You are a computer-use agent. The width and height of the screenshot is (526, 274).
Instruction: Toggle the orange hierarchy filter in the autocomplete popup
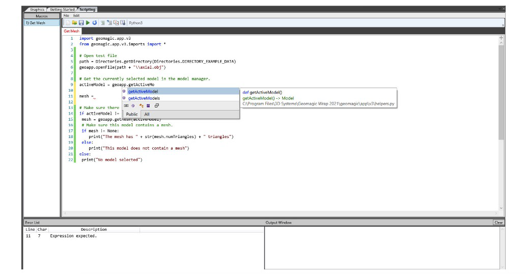[x=141, y=105]
